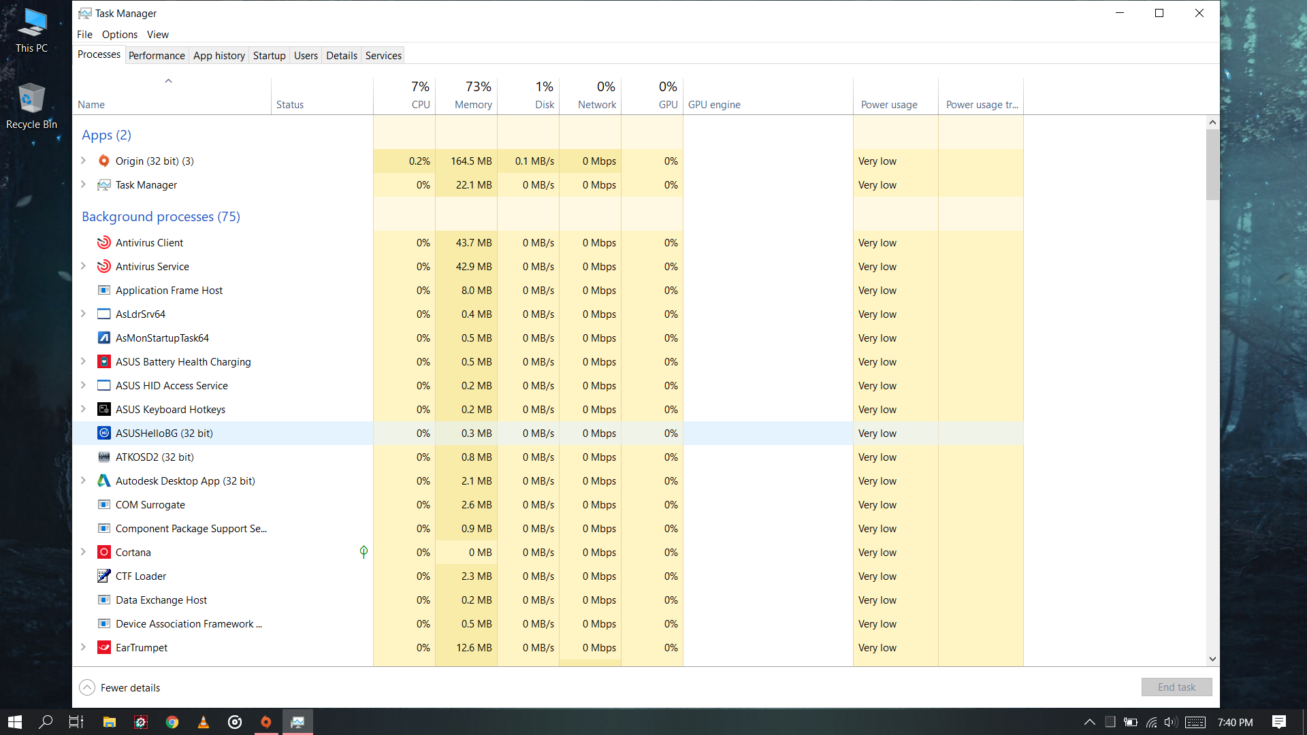Sort by the Memory column header
The width and height of the screenshot is (1307, 735).
tap(466, 96)
